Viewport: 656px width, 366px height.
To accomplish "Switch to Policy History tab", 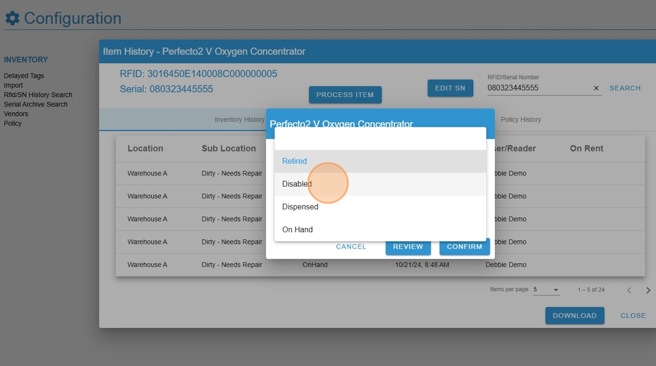I will point(521,119).
